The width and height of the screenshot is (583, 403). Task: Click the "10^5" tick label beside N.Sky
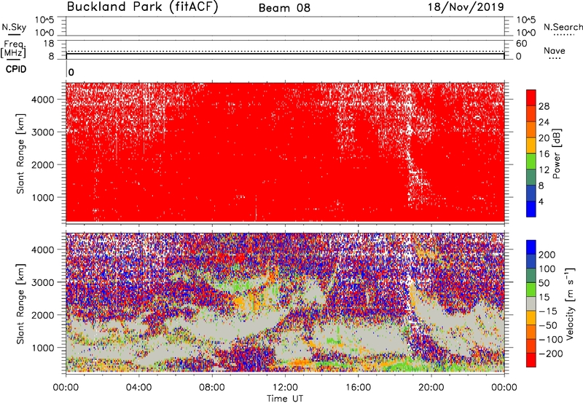point(44,20)
